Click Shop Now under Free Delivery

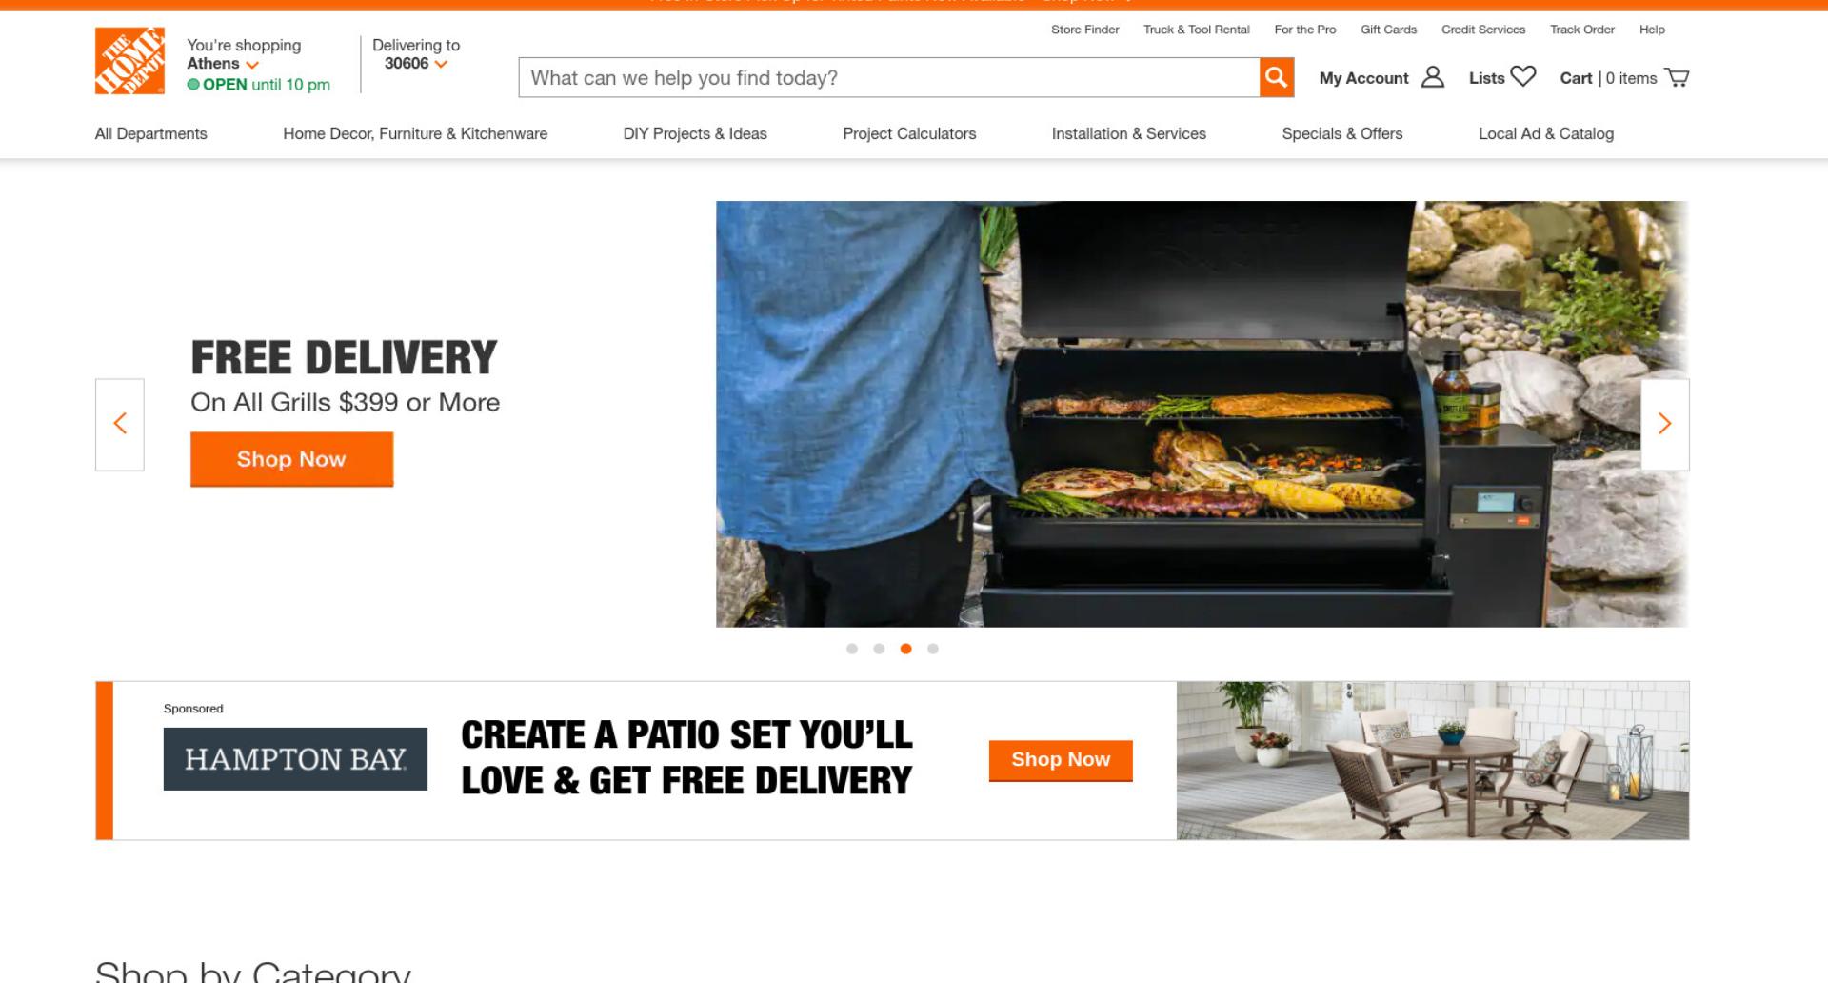[x=291, y=459]
